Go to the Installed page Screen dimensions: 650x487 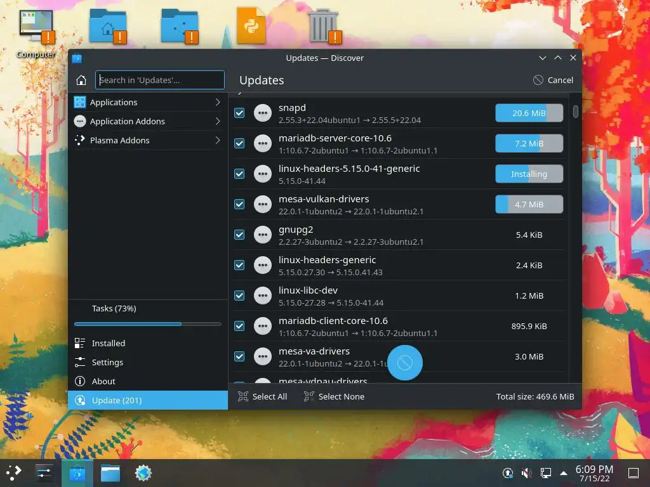(x=148, y=343)
